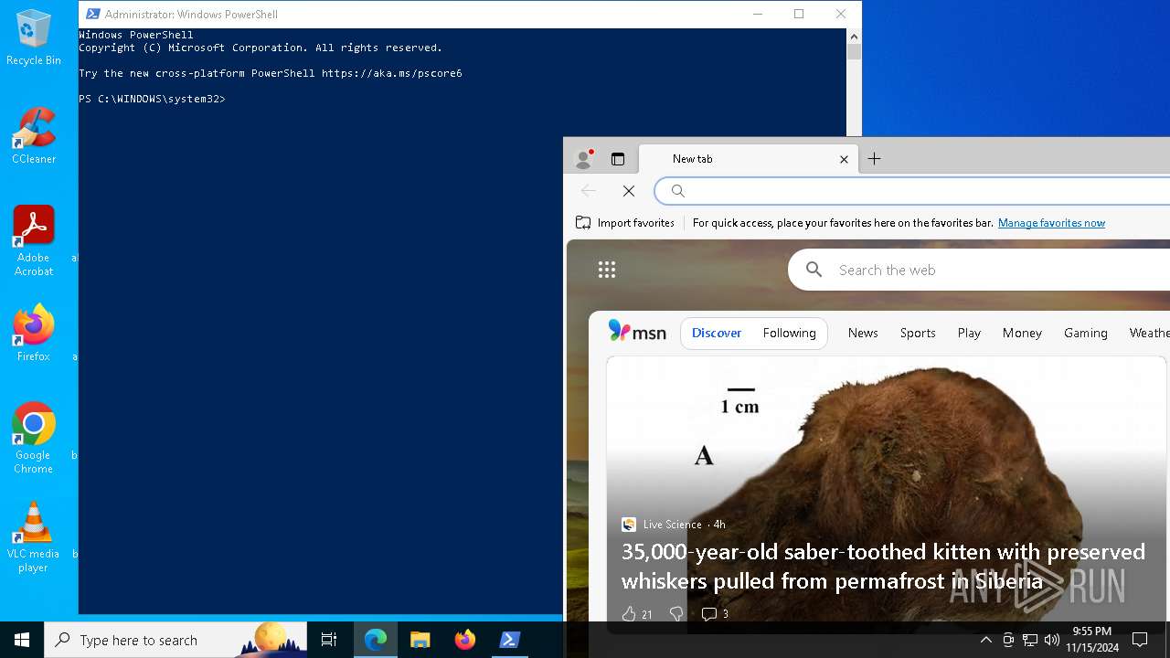Switch to PowerShell on the taskbar
The height and width of the screenshot is (658, 1170).
[510, 640]
